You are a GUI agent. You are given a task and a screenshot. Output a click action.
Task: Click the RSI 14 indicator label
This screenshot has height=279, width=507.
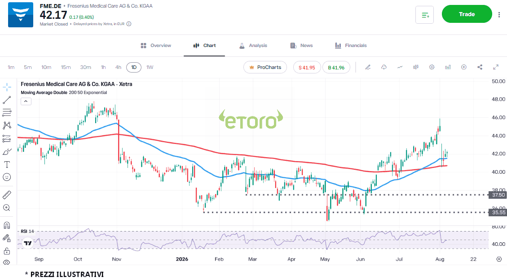click(x=27, y=231)
